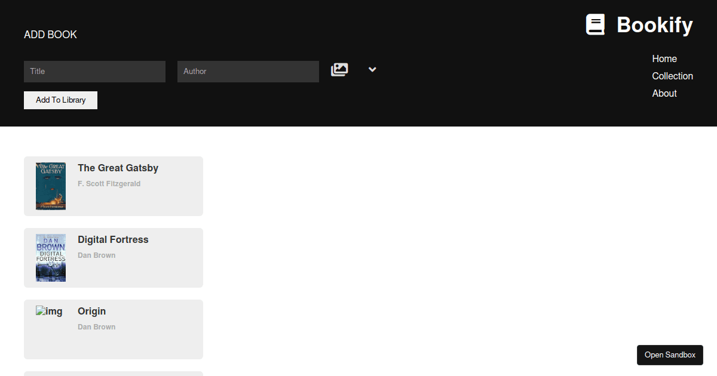Collapse the image selector using its chevron
Viewport: 717px width, 376px height.
point(372,69)
